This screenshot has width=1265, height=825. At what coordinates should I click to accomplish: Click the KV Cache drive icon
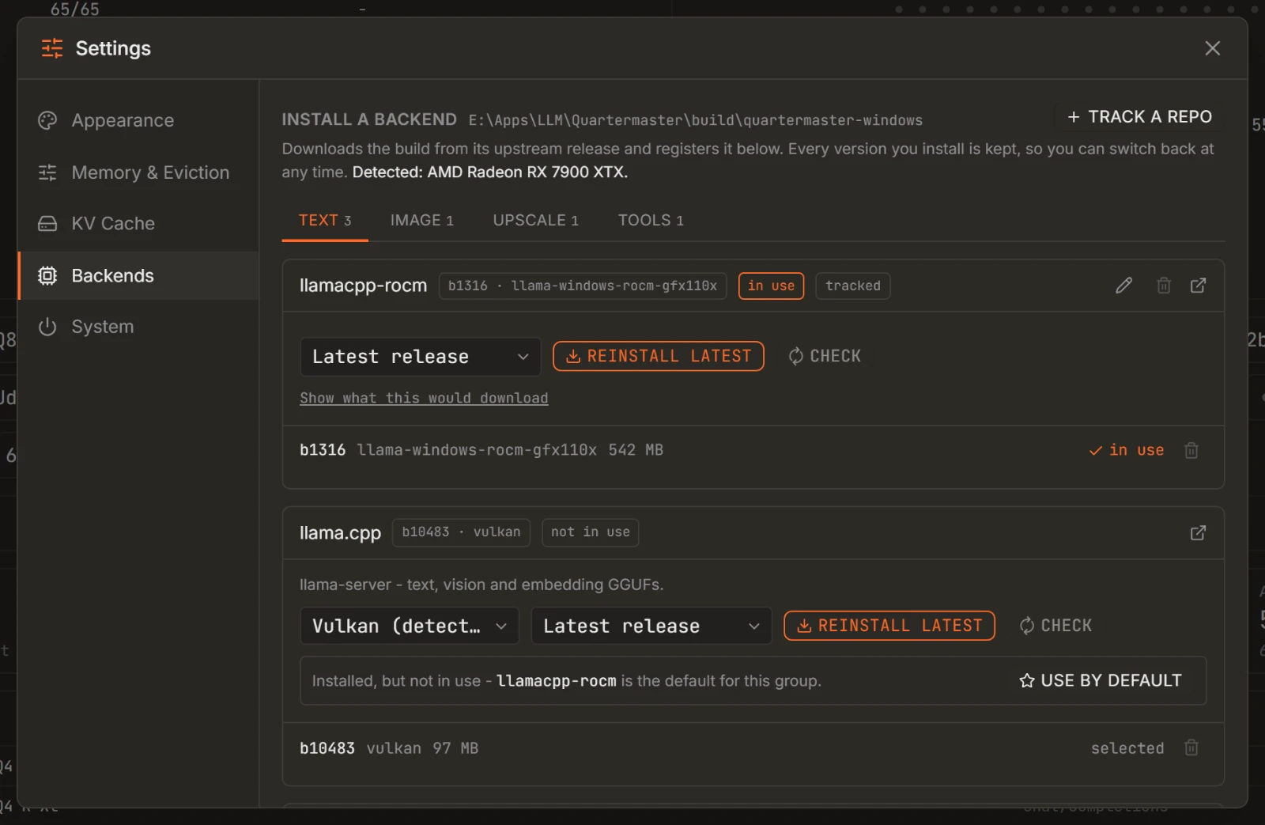point(47,224)
